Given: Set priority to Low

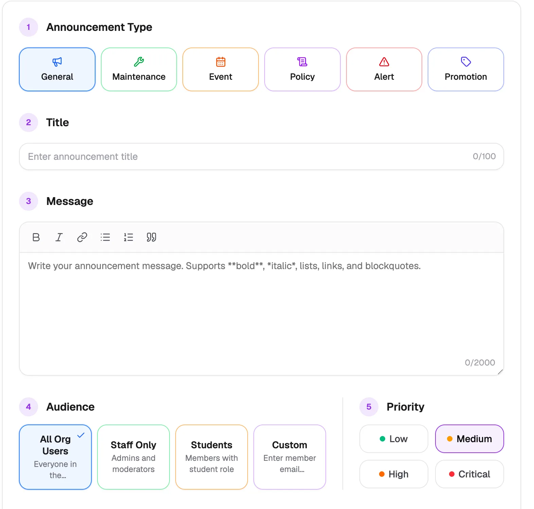Looking at the screenshot, I should pos(394,439).
